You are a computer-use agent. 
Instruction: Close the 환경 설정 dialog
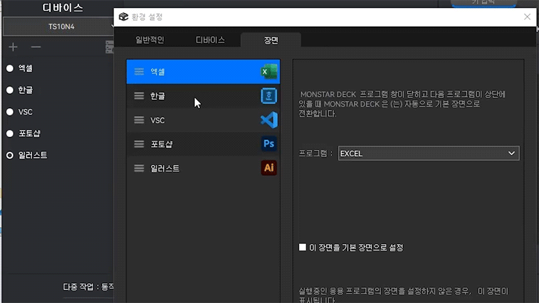(526, 17)
